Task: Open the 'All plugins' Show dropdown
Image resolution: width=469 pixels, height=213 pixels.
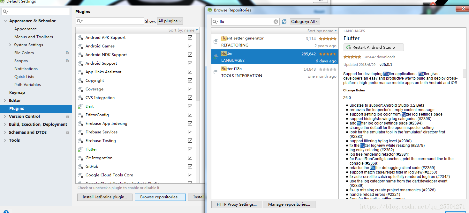Action: tap(170, 21)
